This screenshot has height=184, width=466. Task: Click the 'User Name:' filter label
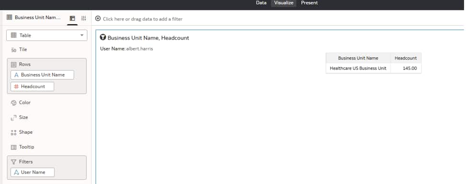[113, 49]
